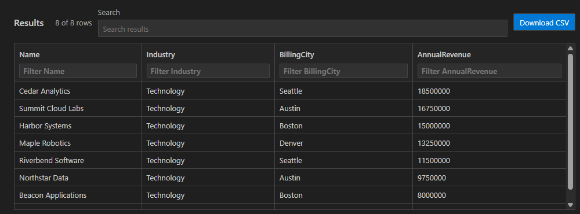This screenshot has width=580, height=214.
Task: Click Austin in the Summit Cloud Labs row
Action: pos(289,108)
